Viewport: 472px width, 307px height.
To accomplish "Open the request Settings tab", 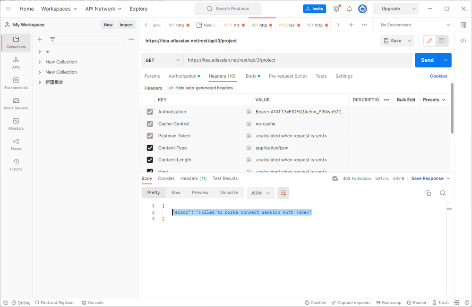I will [x=344, y=76].
